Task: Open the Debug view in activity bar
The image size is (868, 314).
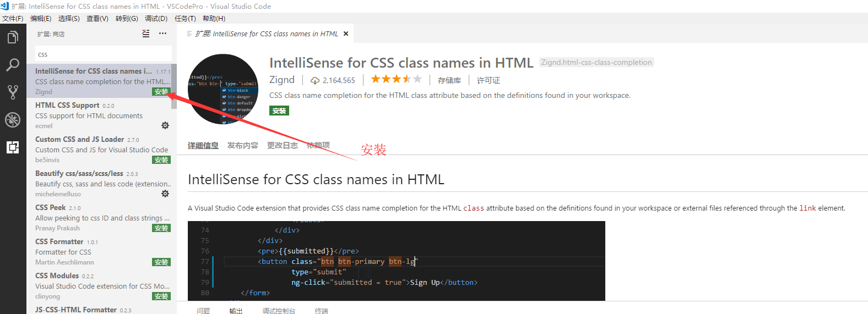Action: (13, 119)
